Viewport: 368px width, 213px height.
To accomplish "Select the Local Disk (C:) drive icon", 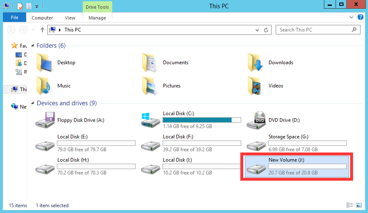I will click(151, 120).
